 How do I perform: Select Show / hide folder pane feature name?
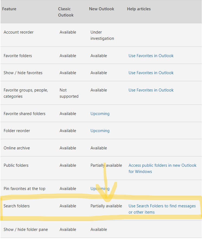26,230
